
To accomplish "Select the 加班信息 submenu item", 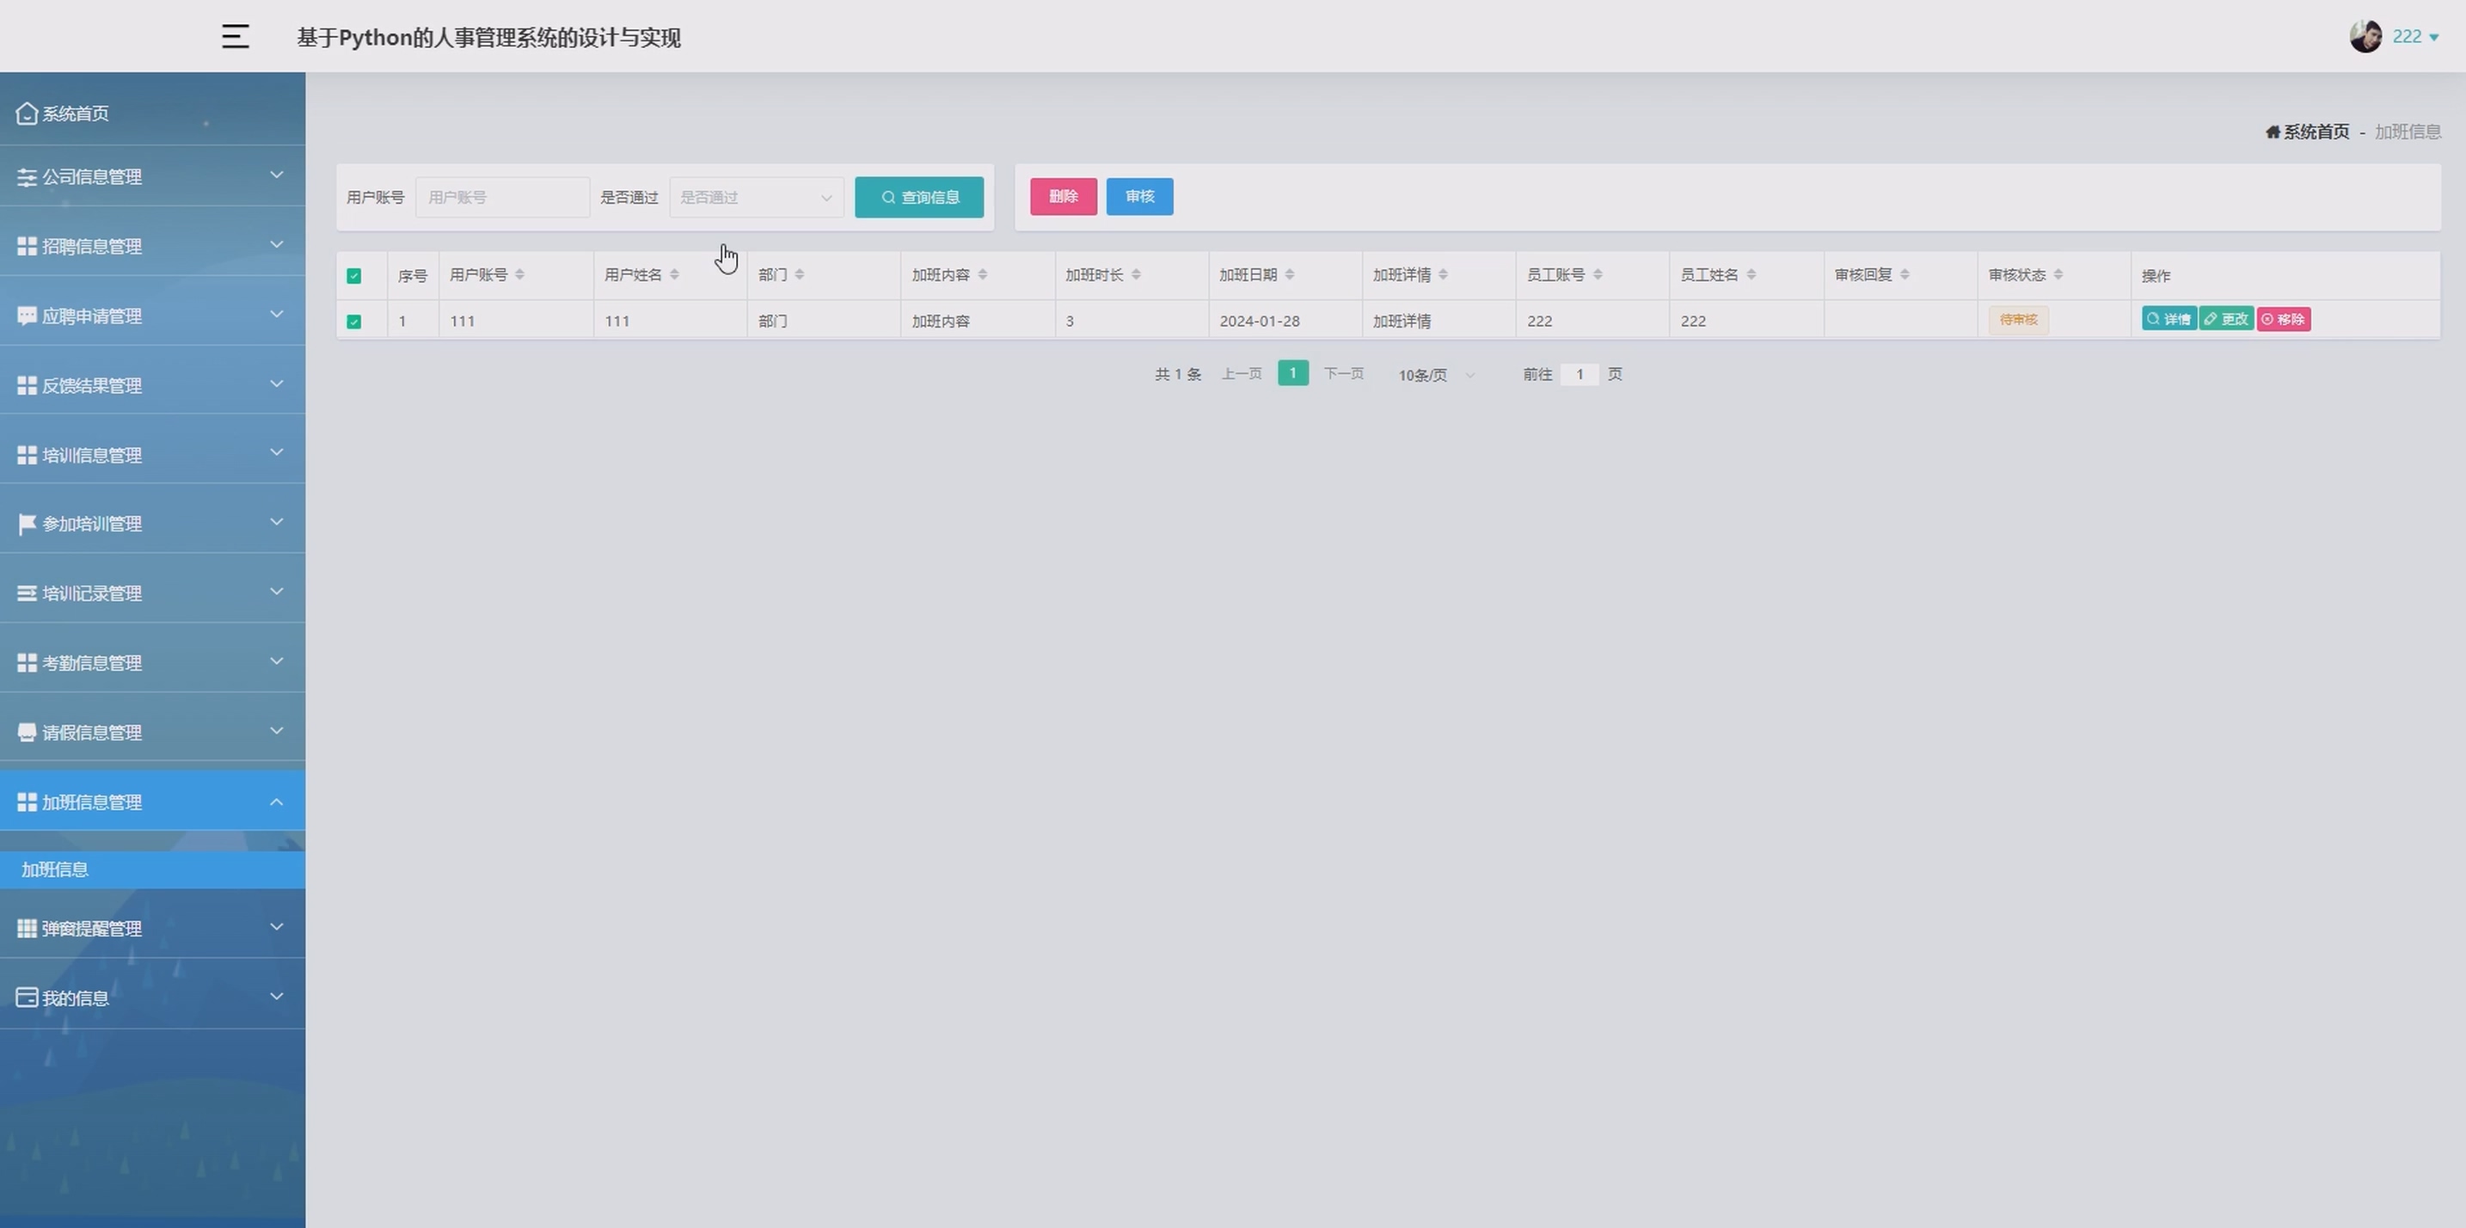I will (152, 869).
